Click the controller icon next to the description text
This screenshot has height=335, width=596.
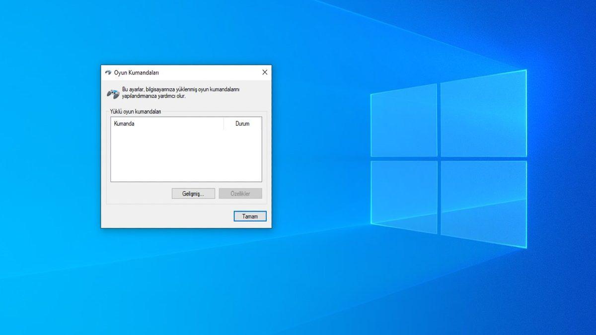tap(112, 93)
